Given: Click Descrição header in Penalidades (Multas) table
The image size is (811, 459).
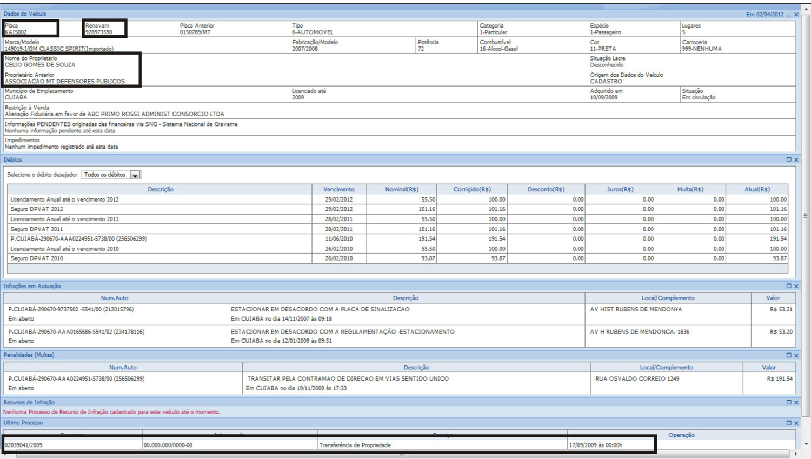Looking at the screenshot, I should 416,367.
